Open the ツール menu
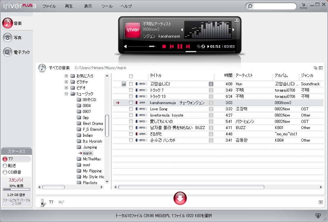The height and width of the screenshot is (222, 328). pyautogui.click(x=107, y=6)
